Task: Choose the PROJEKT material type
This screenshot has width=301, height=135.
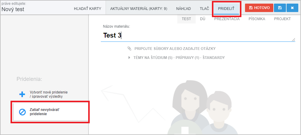Action: click(282, 19)
